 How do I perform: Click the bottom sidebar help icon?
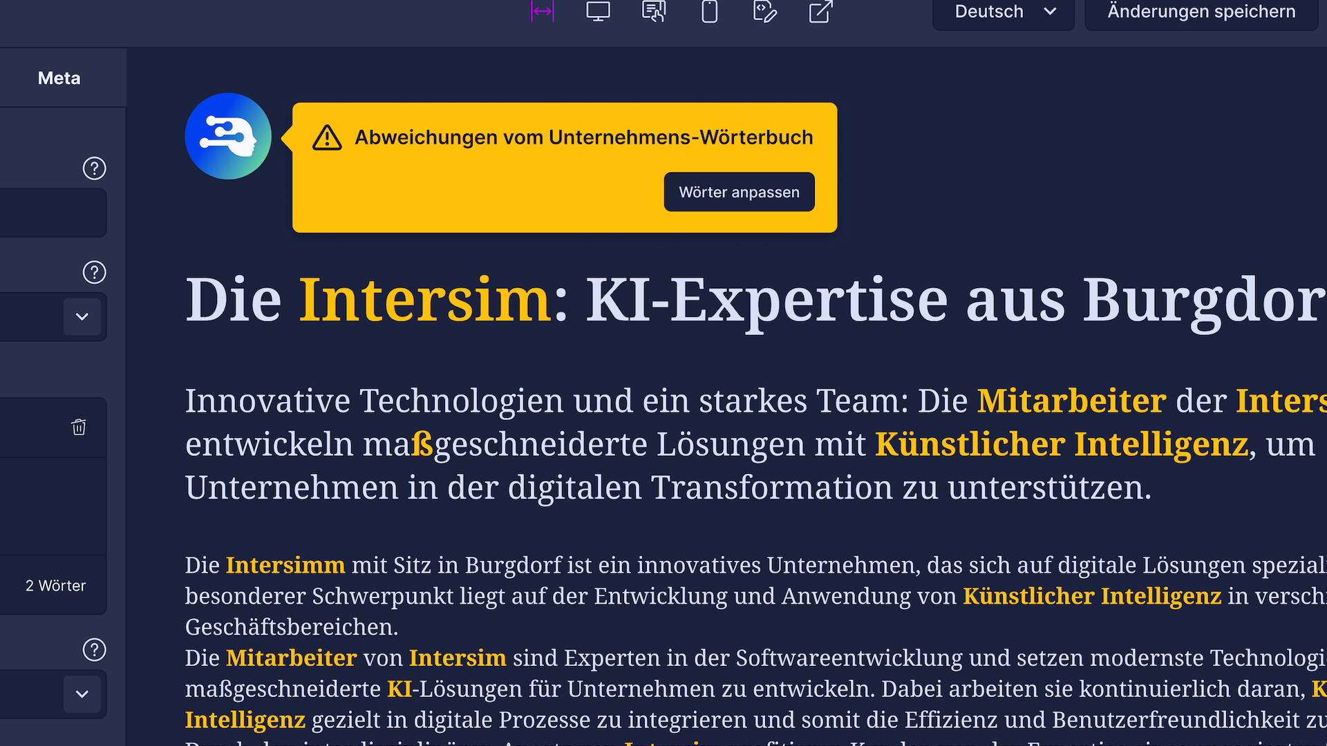pyautogui.click(x=94, y=649)
